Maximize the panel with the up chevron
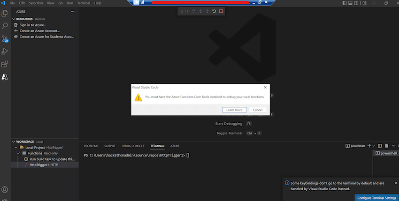This screenshot has width=399, height=201. coord(393,146)
